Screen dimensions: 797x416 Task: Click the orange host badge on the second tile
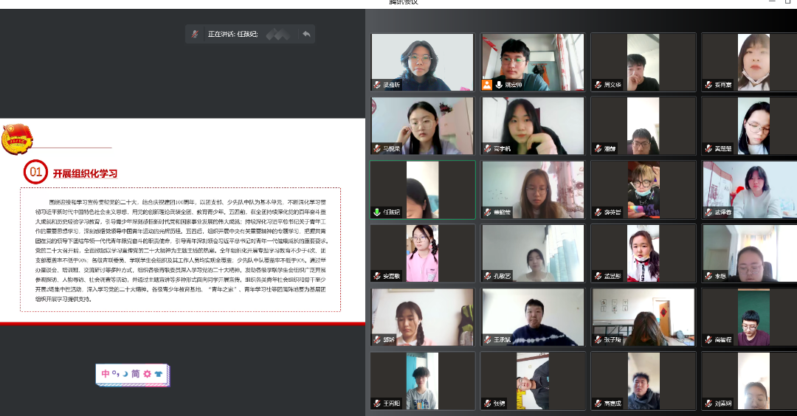(x=487, y=85)
